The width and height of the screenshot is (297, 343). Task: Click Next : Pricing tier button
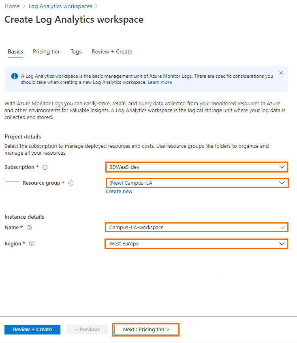coord(146,330)
